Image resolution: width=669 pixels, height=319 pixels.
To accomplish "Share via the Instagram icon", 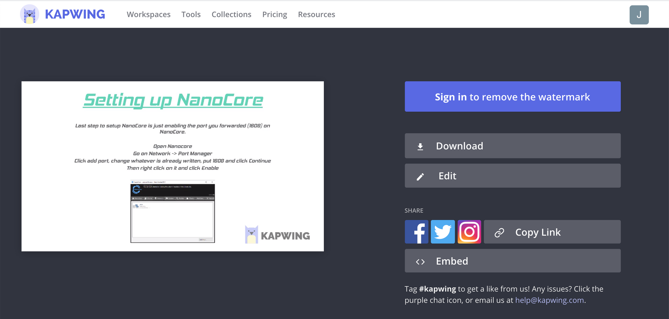I will tap(469, 232).
